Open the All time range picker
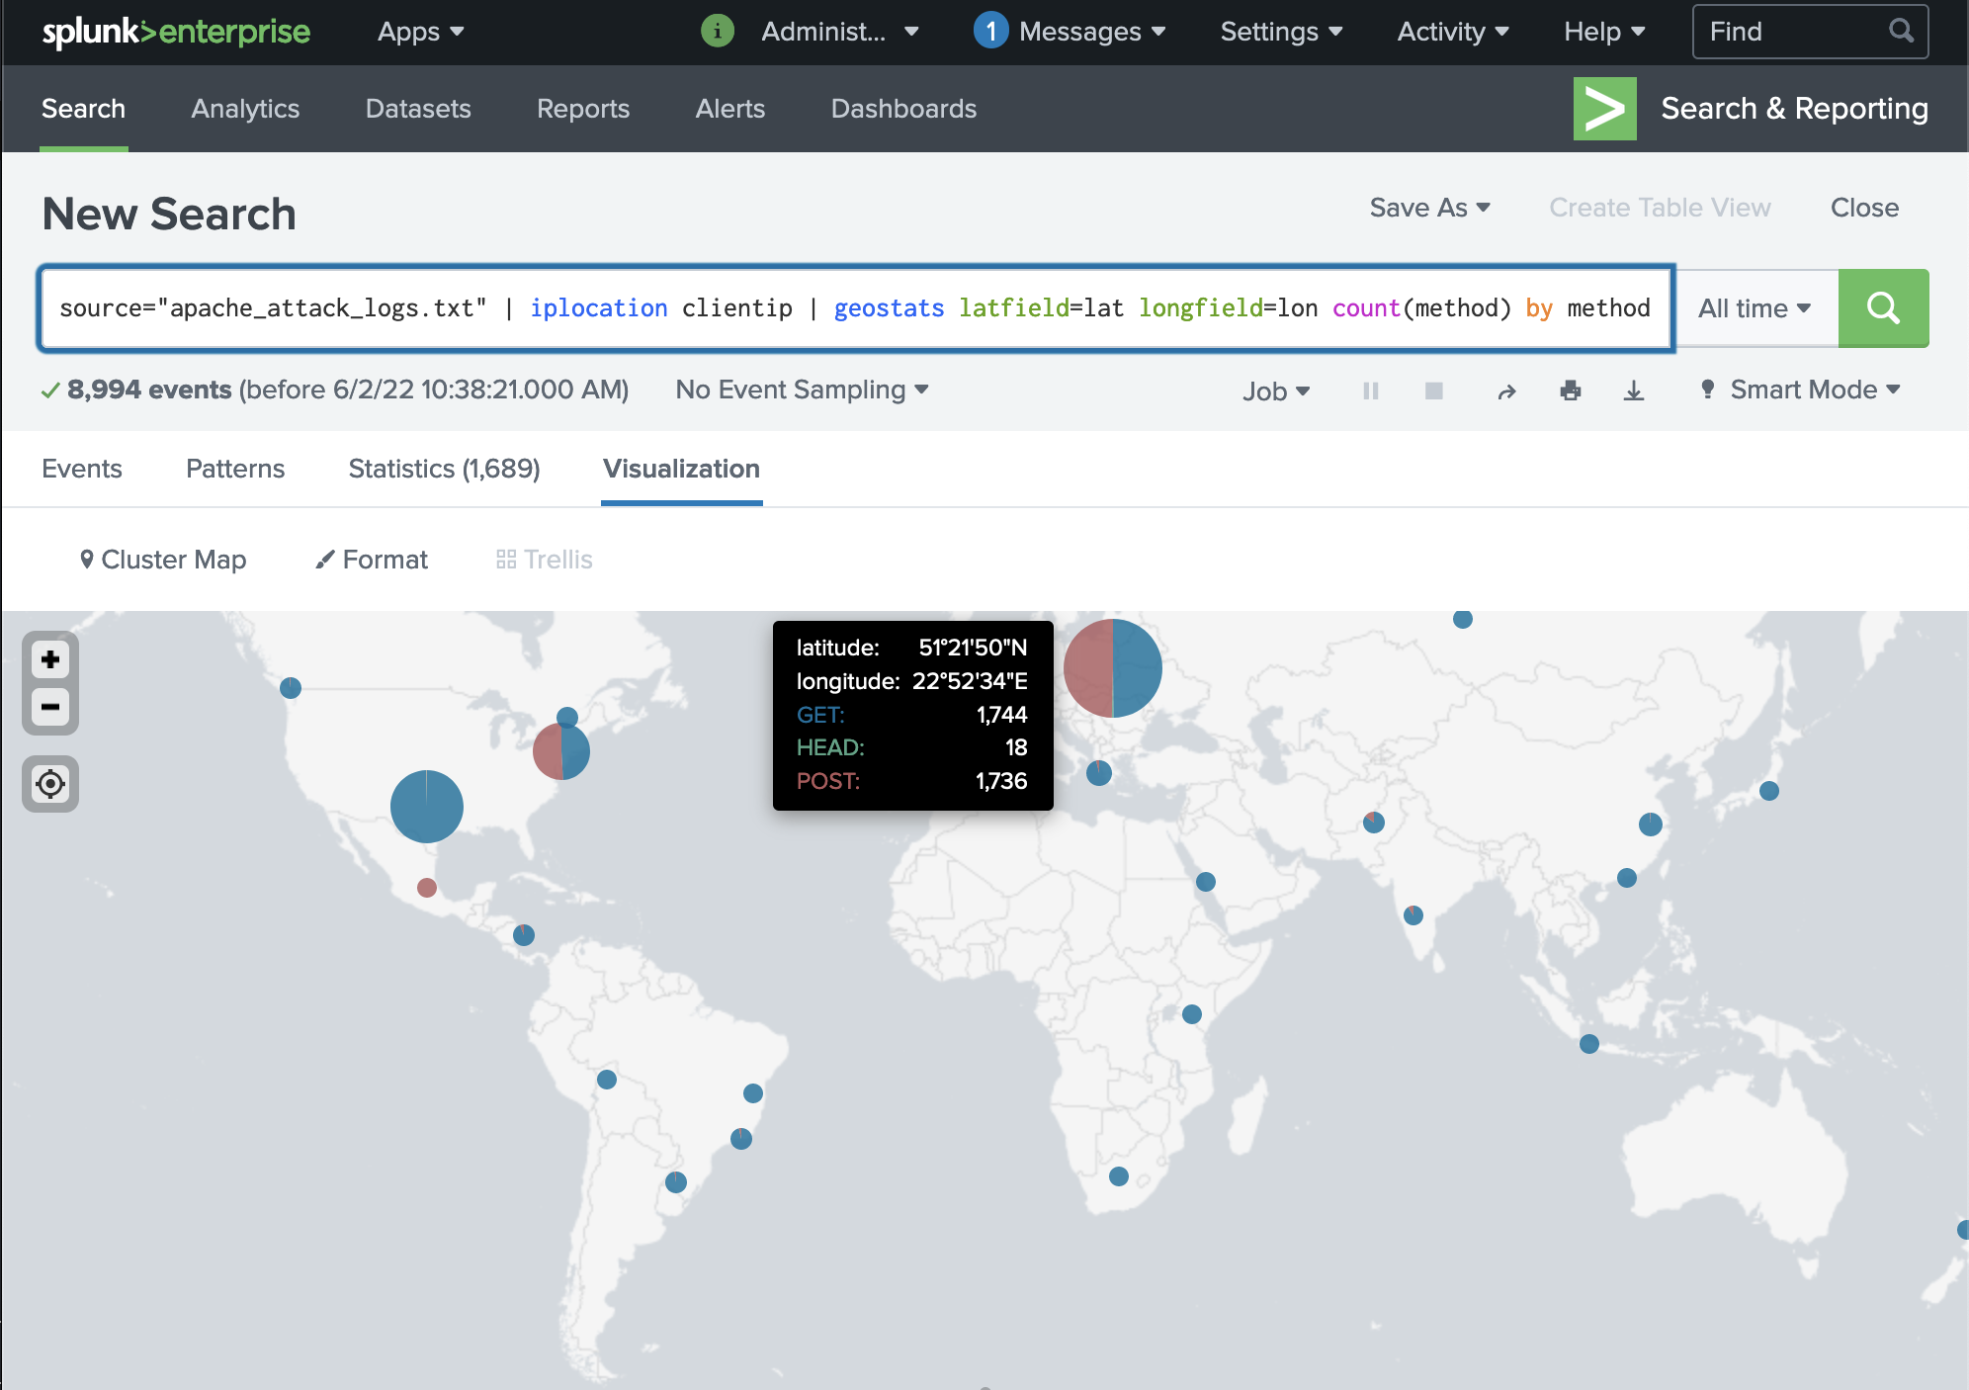Image resolution: width=1969 pixels, height=1390 pixels. (1755, 308)
